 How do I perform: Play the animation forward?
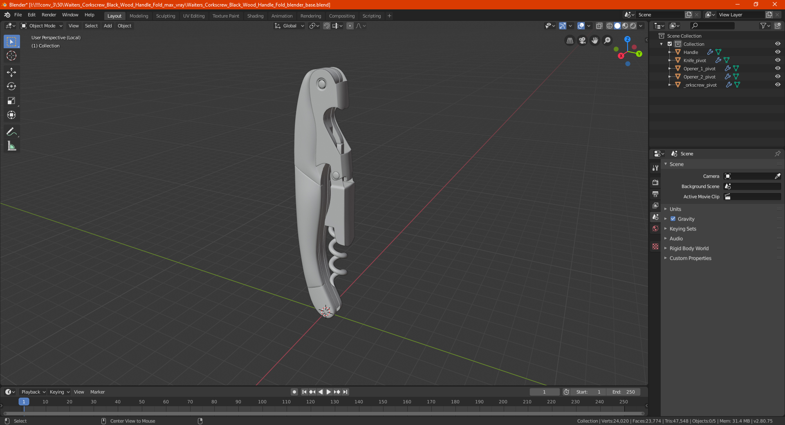tap(329, 392)
